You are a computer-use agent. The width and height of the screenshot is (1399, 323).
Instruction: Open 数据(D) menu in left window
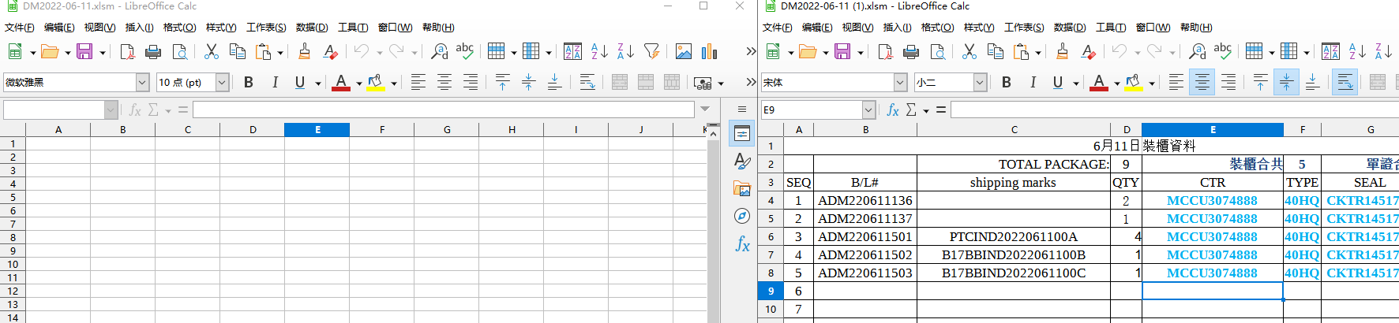[312, 28]
